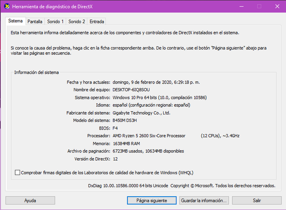Screen dimensions: 286x210
Task: Switch to the Pantalla tab
Action: tap(35, 21)
